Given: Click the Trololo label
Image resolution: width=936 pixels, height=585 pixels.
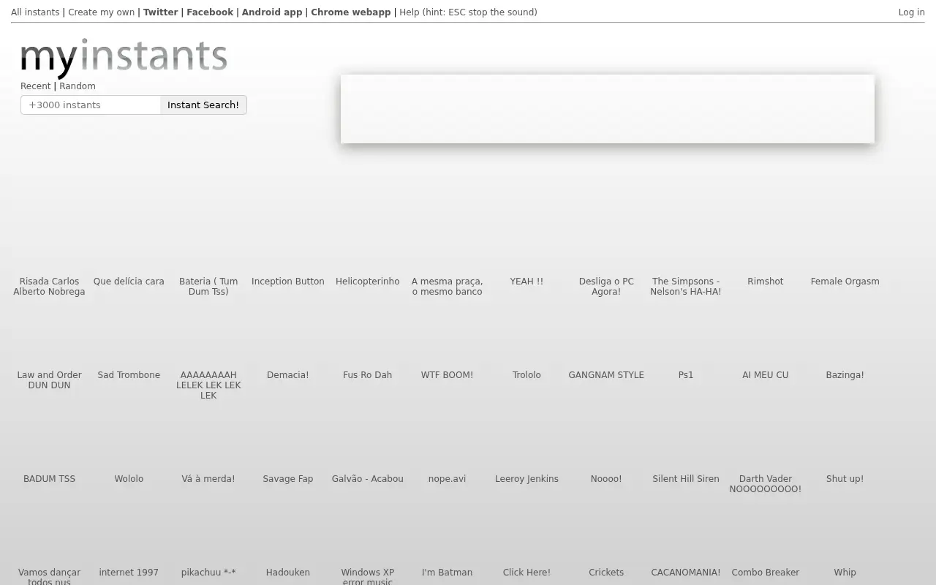Looking at the screenshot, I should point(526,375).
